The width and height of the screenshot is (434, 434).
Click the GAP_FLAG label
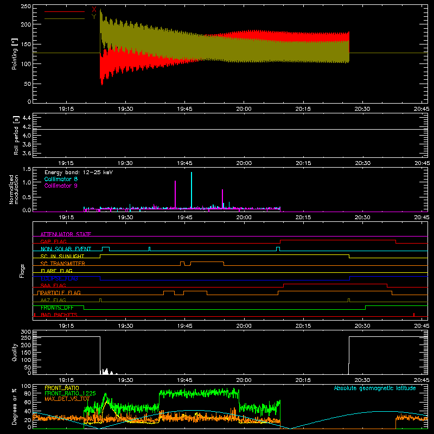(53, 241)
